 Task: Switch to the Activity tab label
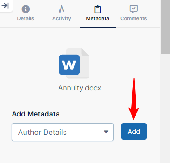(62, 18)
